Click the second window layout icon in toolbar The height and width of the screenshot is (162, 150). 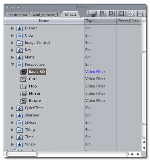[112, 14]
